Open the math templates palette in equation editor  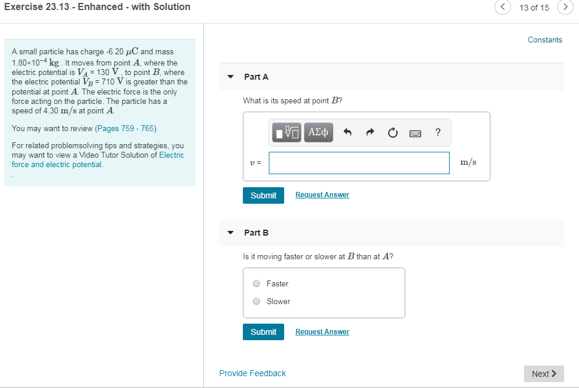coord(286,132)
